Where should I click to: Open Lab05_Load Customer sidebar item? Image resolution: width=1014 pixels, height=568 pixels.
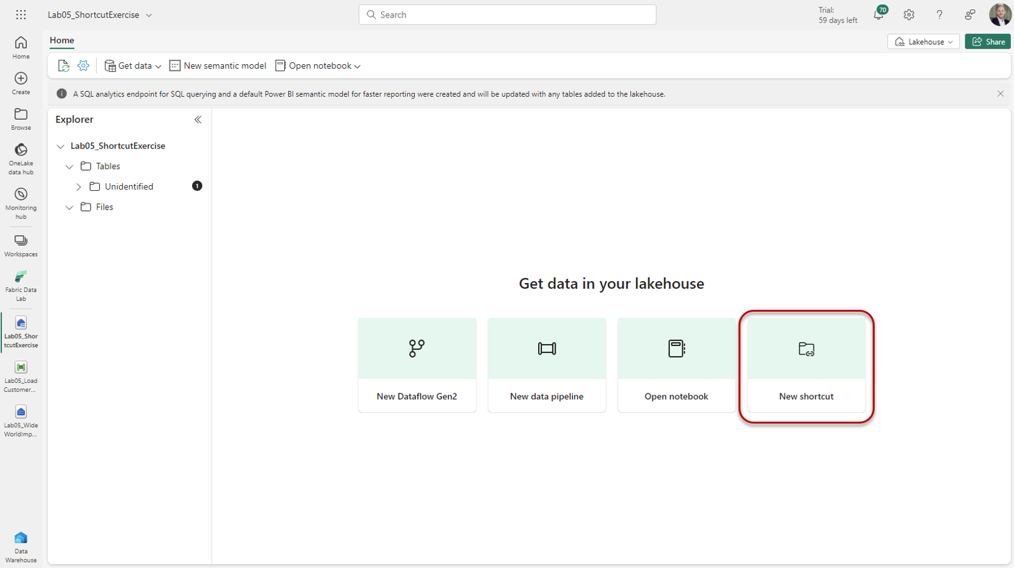[x=21, y=377]
